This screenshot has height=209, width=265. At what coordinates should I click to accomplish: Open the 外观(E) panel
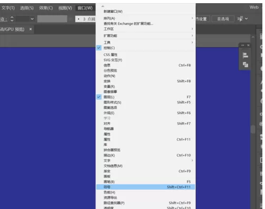tap(146, 113)
